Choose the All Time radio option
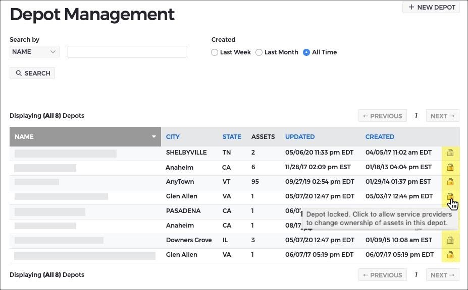468x290 pixels. 306,52
